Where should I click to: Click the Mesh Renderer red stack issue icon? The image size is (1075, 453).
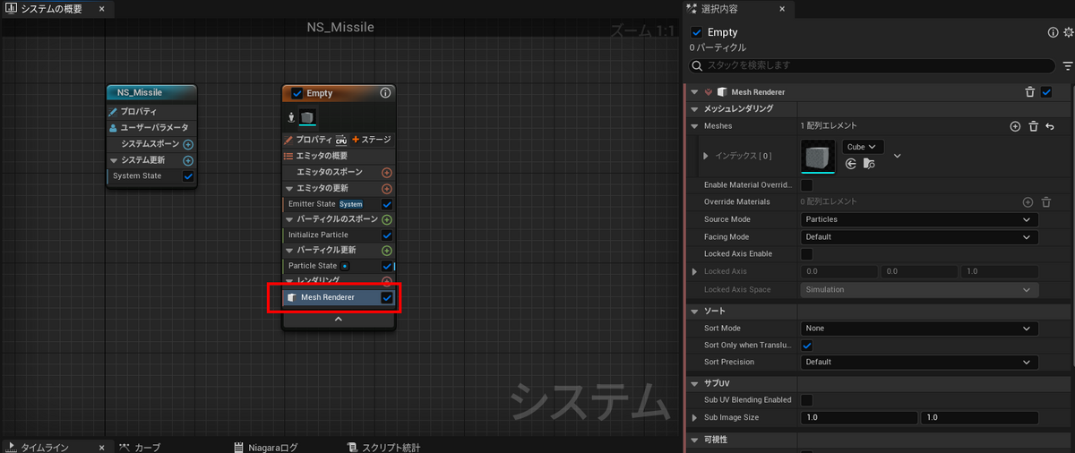[709, 91]
